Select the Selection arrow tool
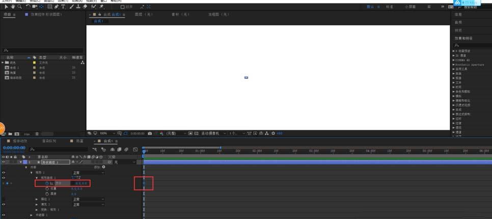 [x=6, y=7]
